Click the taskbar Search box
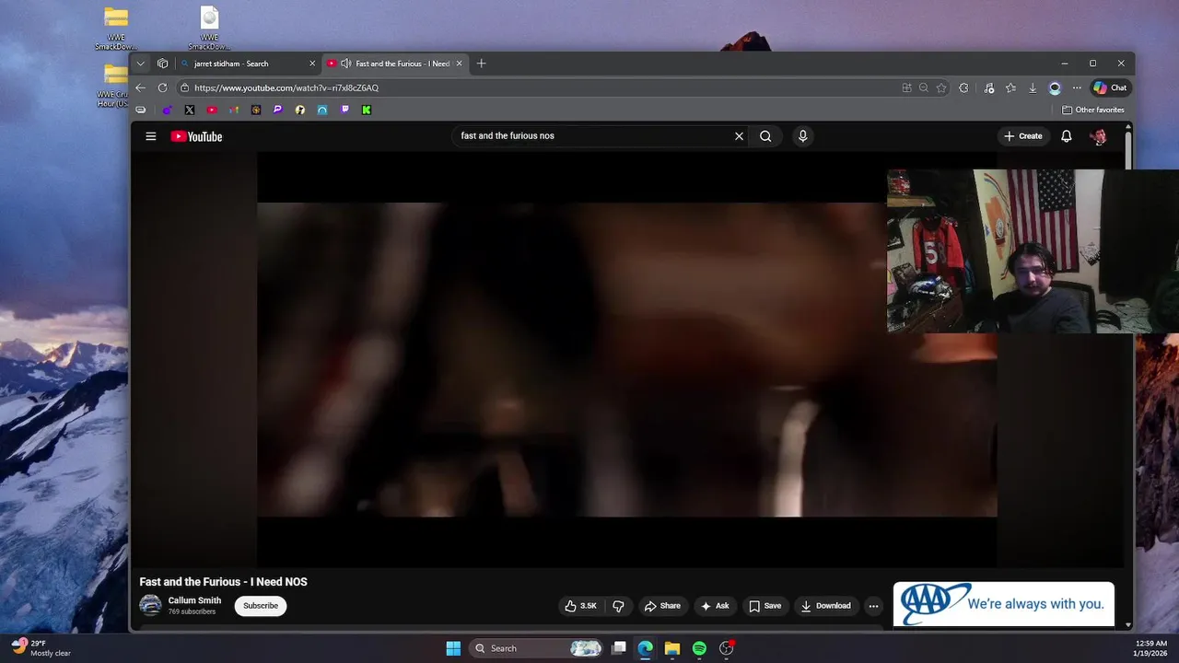 pos(537,648)
